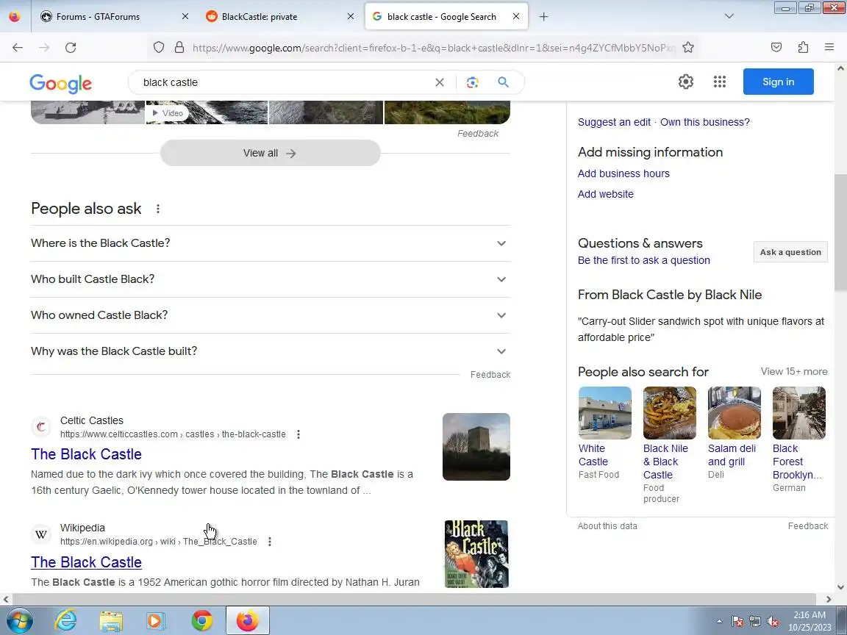
Task: Click the Add business hours link
Action: point(623,173)
